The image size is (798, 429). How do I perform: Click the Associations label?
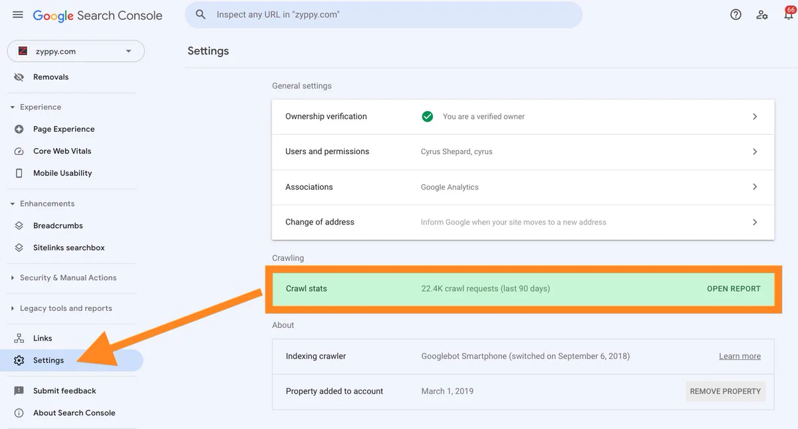309,187
